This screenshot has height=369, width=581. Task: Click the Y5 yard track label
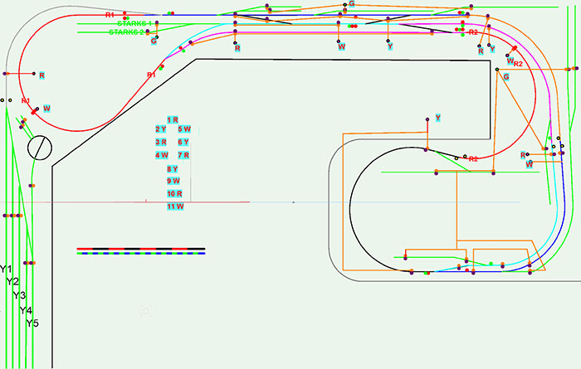click(32, 323)
